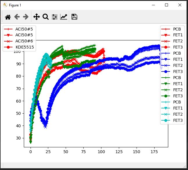This screenshot has width=188, height=170.
Task: Click the blue FET3 legend entry
Action: pyautogui.click(x=172, y=71)
